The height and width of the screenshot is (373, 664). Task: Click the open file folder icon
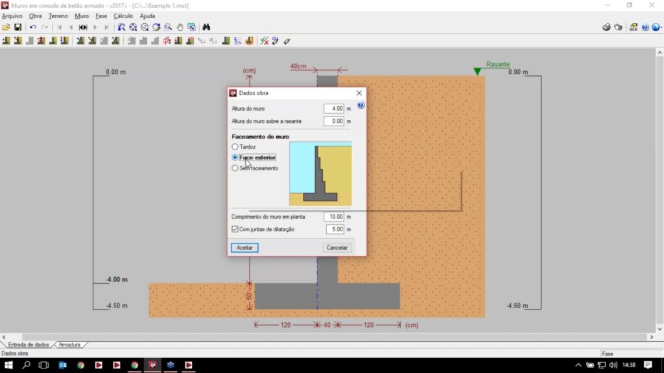[6, 27]
